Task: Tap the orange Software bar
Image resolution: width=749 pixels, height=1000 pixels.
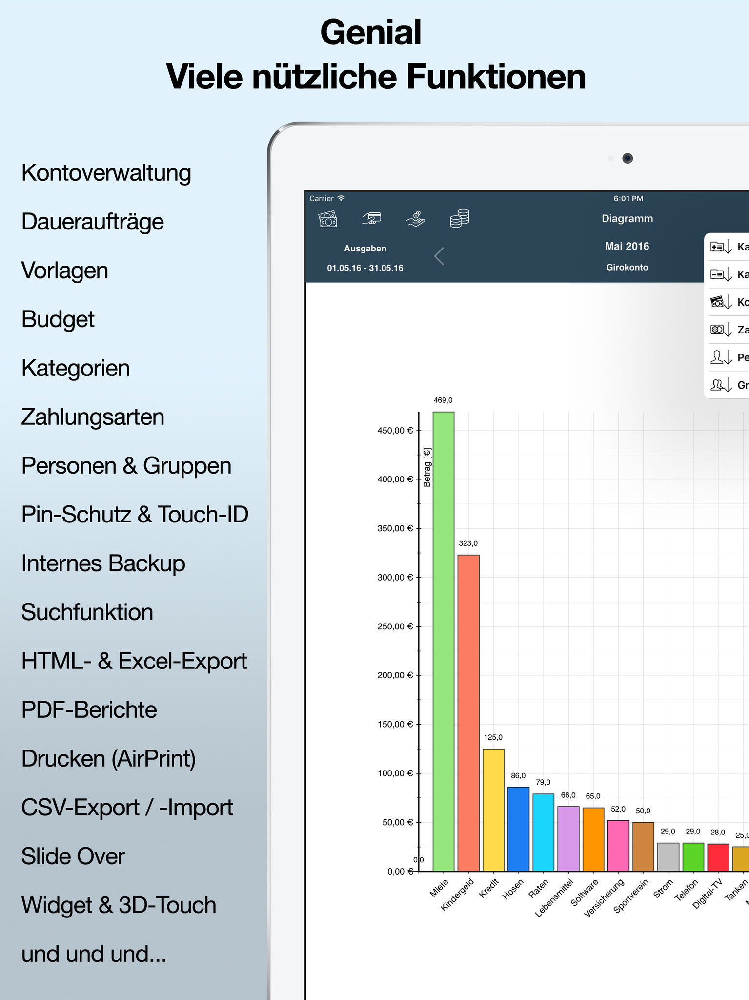Action: [x=593, y=839]
